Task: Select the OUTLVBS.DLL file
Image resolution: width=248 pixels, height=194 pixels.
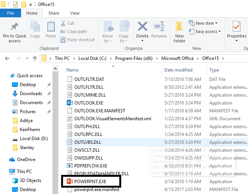Action: pyautogui.click(x=88, y=142)
